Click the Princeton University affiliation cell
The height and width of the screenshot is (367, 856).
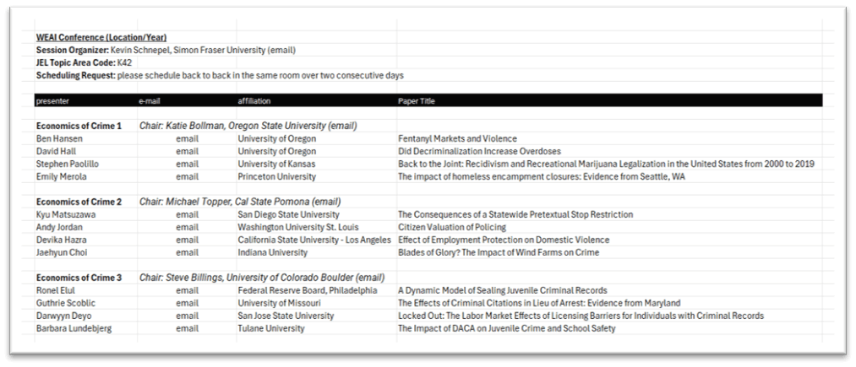[x=276, y=176]
